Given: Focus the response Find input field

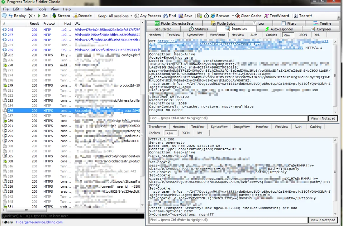Looking at the screenshot, I should (x=228, y=220).
